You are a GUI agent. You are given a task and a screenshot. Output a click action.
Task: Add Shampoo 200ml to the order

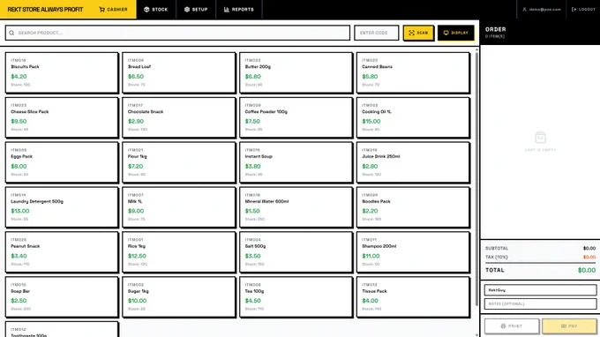click(x=413, y=251)
